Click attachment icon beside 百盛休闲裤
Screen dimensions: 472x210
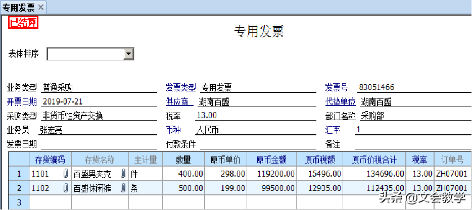123,188
